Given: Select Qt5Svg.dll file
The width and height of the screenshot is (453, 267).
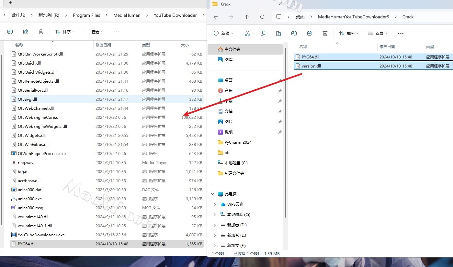Looking at the screenshot, I should coord(107,99).
